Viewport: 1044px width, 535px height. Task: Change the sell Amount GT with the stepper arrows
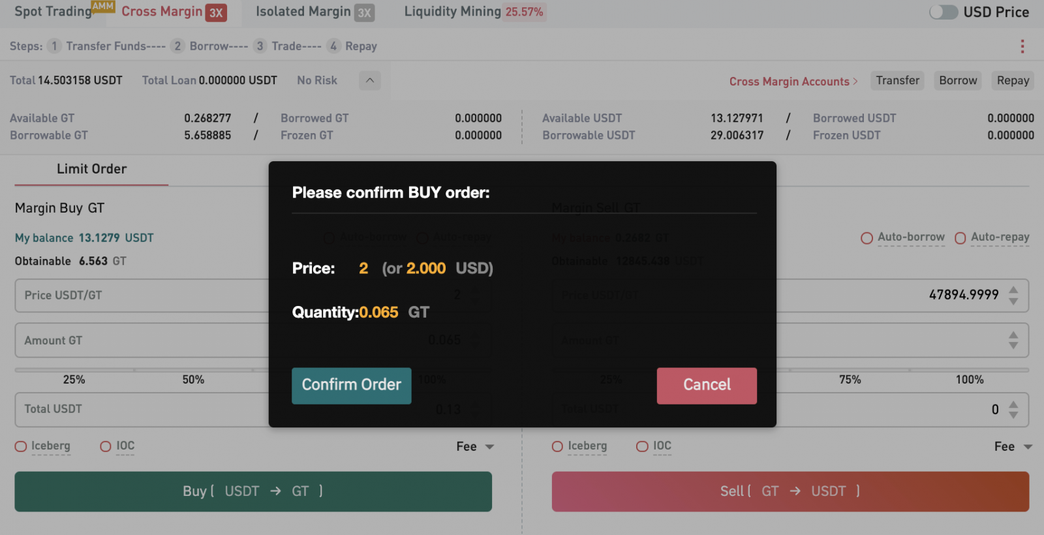[x=1013, y=340]
